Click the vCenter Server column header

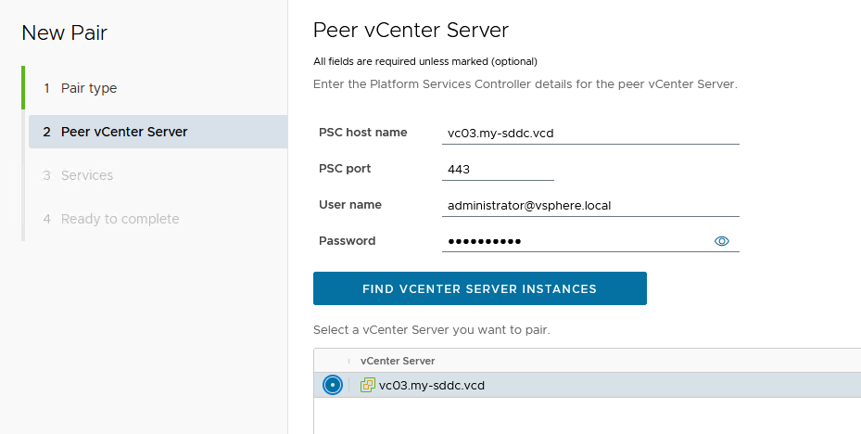[398, 361]
